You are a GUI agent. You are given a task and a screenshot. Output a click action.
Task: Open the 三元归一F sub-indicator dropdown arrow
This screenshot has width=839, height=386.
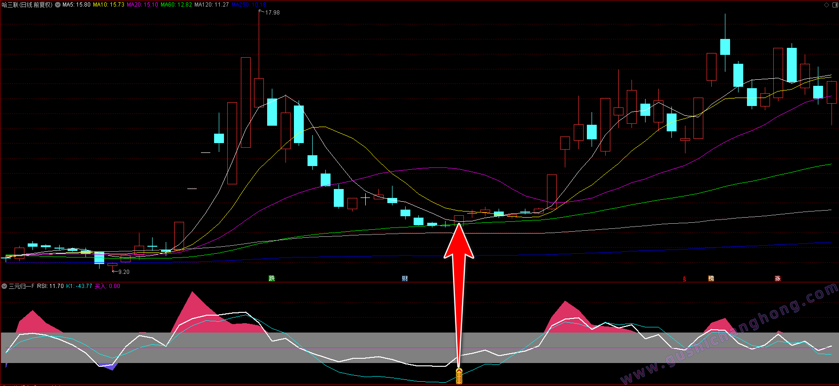pos(4,286)
